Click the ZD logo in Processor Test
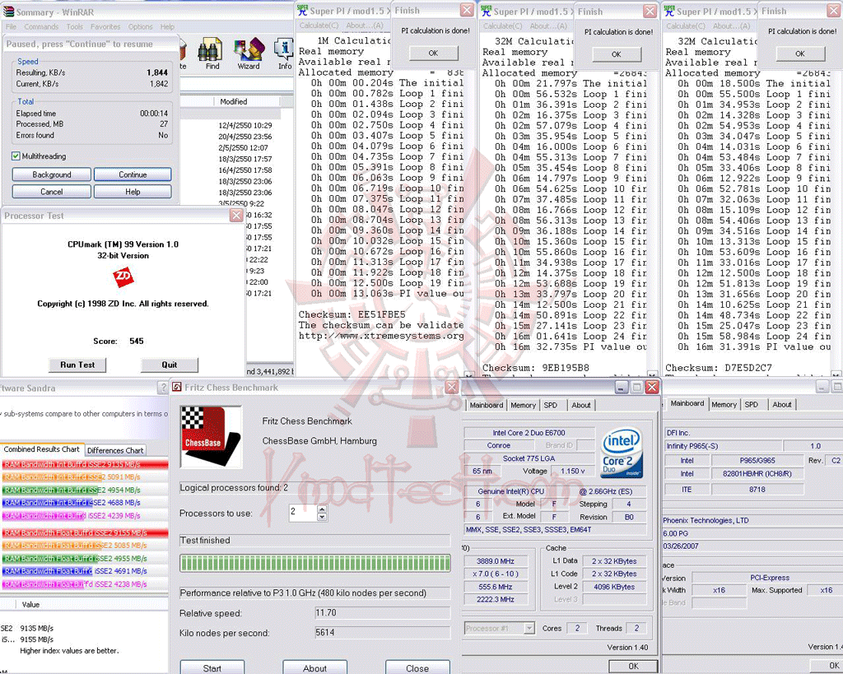This screenshot has height=674, width=843. (123, 277)
